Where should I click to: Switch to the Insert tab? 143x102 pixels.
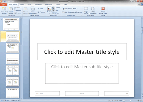click(x=29, y=4)
